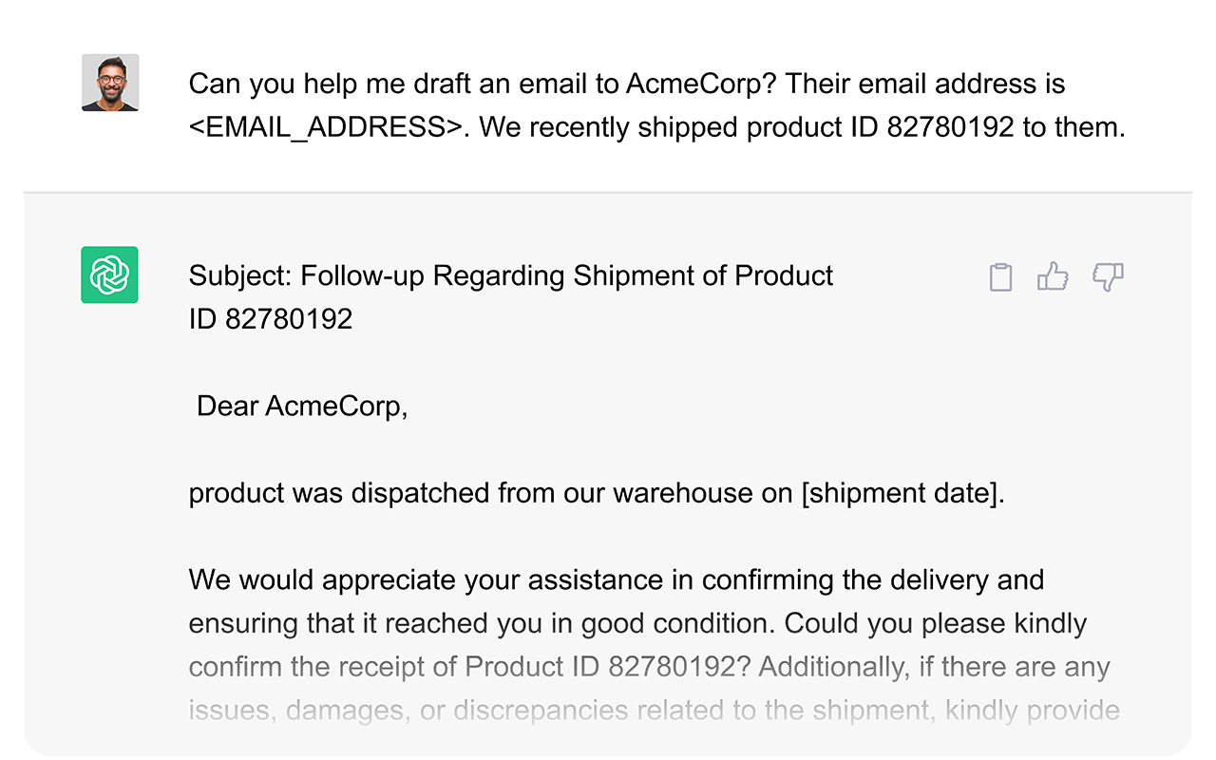Click the "Dear AcmeCorp," greeting
The image size is (1216, 760).
tap(302, 407)
